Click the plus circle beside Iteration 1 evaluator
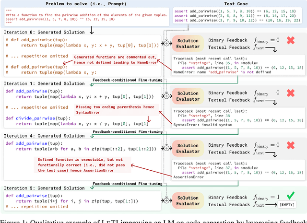The image size is (307, 223). 166,95
